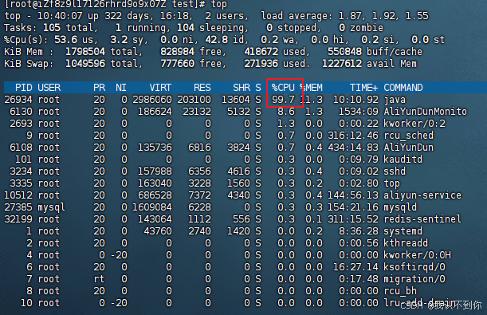This screenshot has height=315, width=487.
Task: Click the USER column header
Action: pyautogui.click(x=49, y=88)
